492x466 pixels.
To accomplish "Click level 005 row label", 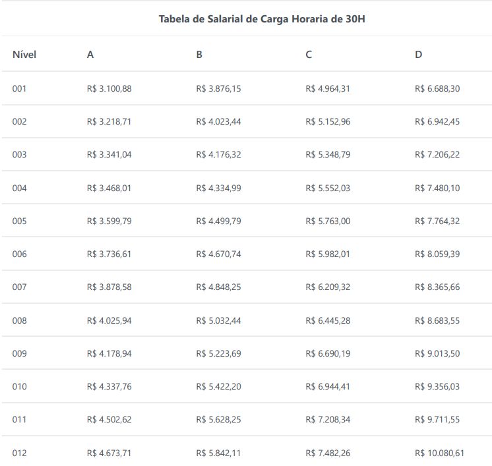I will [x=19, y=221].
